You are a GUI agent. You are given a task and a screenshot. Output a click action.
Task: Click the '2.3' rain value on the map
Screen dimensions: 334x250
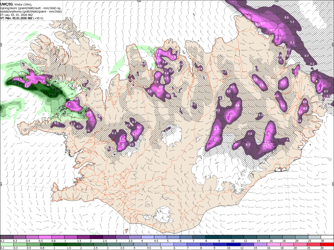coord(12,82)
